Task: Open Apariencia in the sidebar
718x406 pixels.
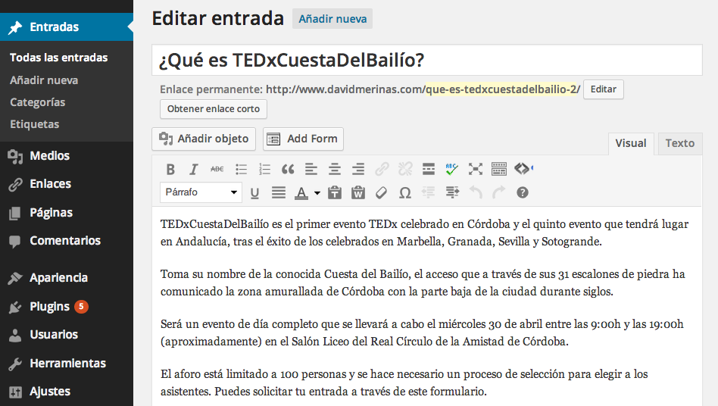Action: pos(67,278)
